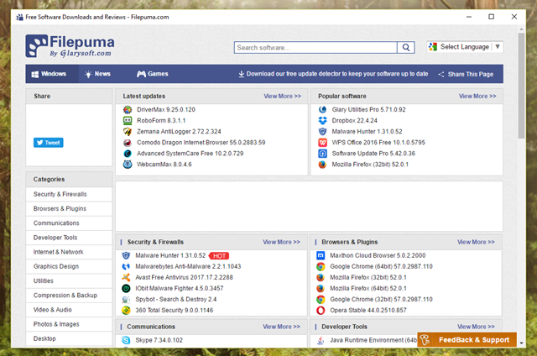The image size is (537, 356).
Task: Click the Advanced SystemCare icon
Action: pyautogui.click(x=128, y=154)
